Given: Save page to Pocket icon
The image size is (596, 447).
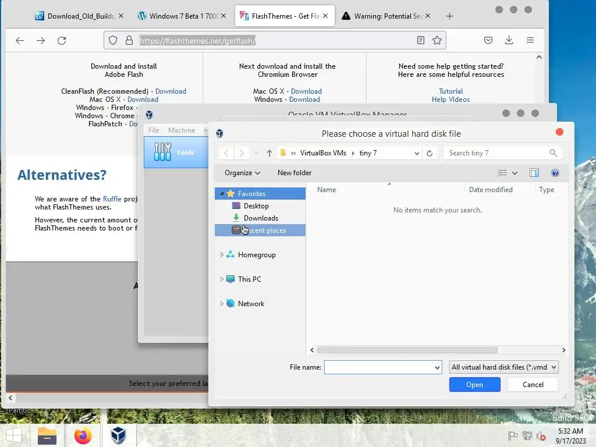Looking at the screenshot, I should [488, 40].
